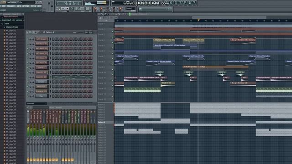Click the song time display
The image size is (292, 164).
[x=69, y=3]
